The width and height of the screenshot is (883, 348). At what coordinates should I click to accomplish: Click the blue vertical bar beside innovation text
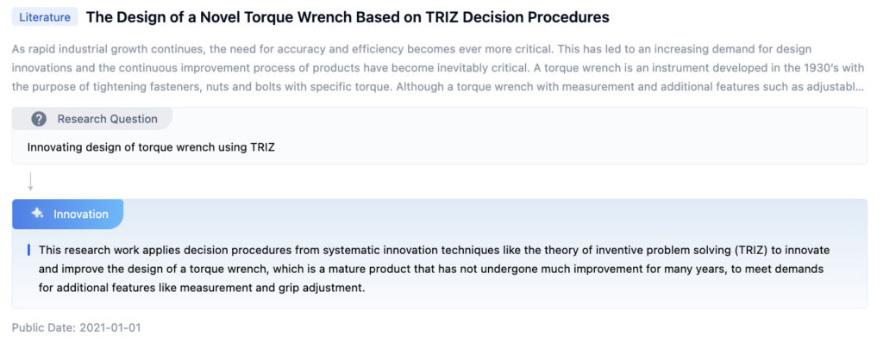click(28, 250)
